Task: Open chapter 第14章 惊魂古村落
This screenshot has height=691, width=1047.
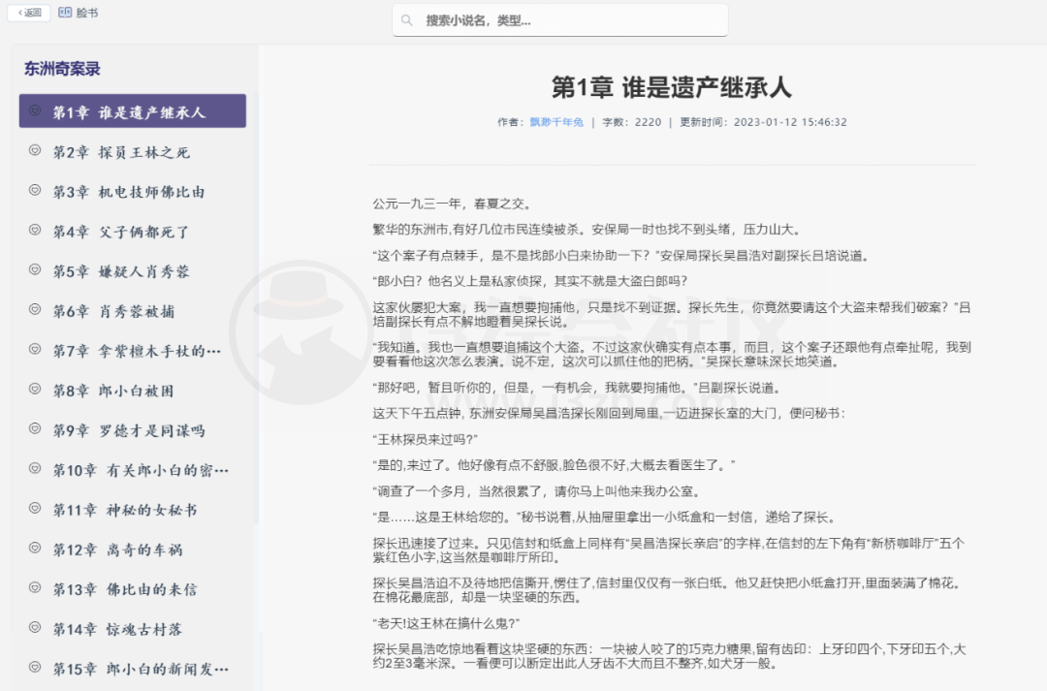Action: pos(132,629)
